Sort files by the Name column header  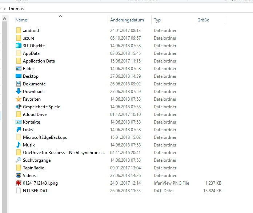tap(21, 20)
